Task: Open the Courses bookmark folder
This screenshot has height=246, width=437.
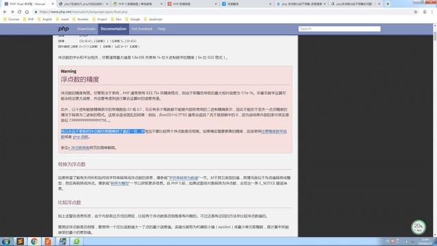Action: click(x=12, y=19)
